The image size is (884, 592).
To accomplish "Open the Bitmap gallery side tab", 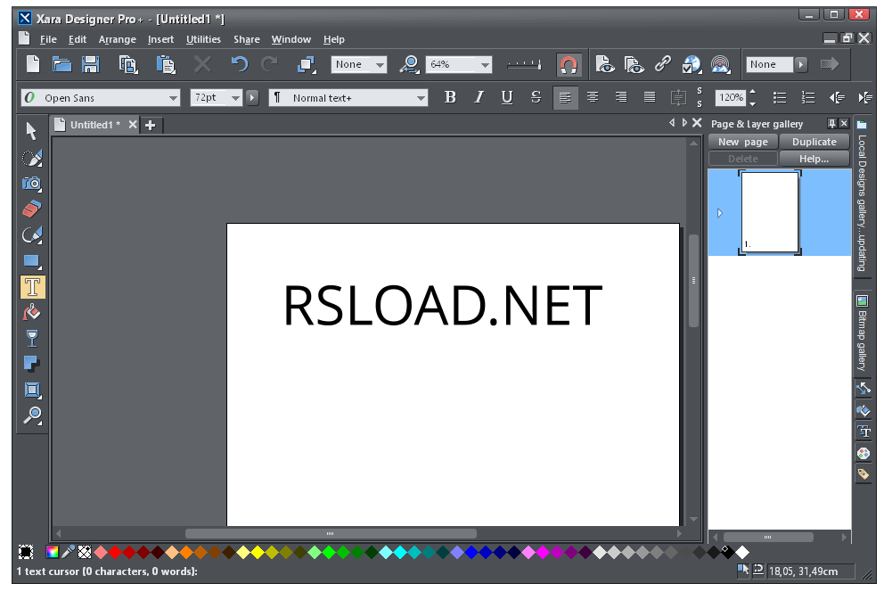I will pyautogui.click(x=862, y=333).
